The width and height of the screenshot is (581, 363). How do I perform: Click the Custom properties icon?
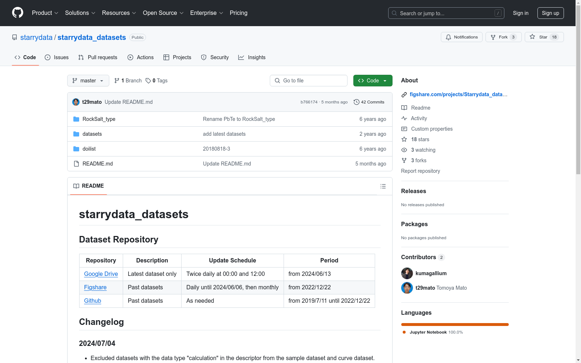[x=404, y=129]
